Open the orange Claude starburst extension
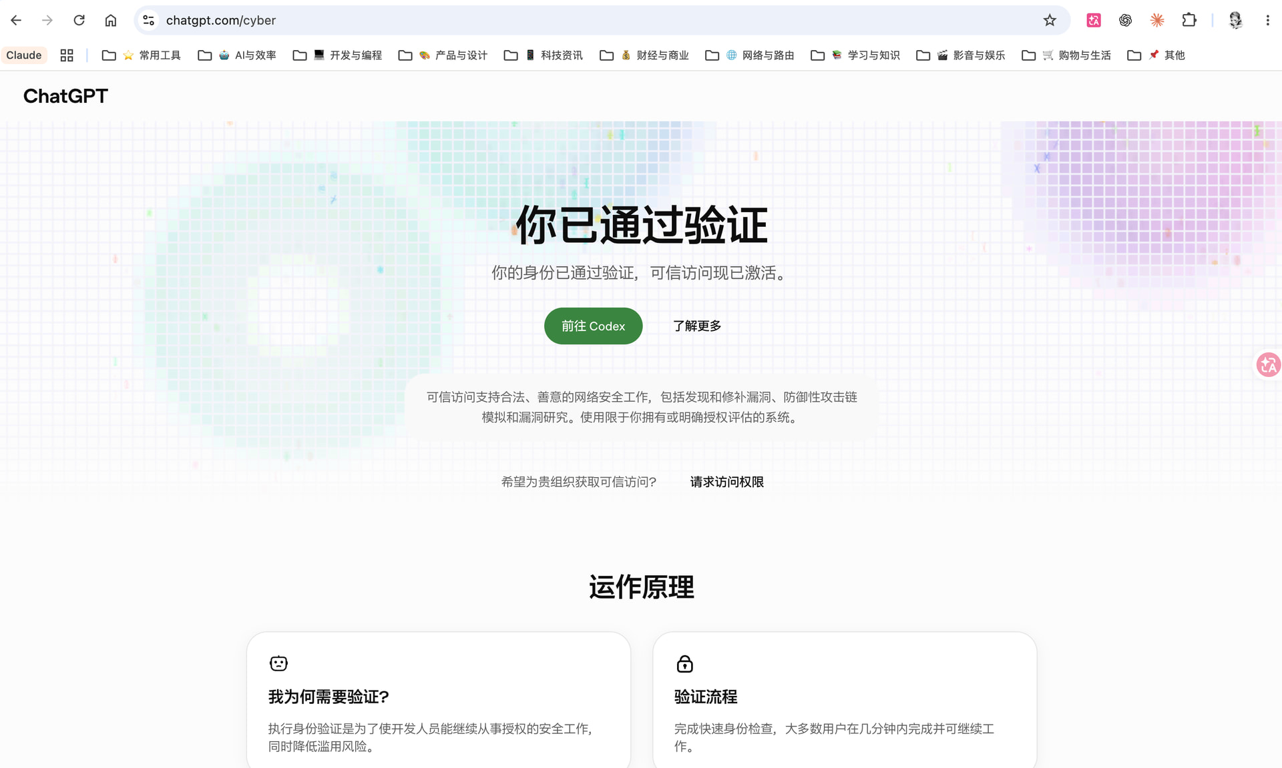The height and width of the screenshot is (768, 1282). click(1157, 21)
